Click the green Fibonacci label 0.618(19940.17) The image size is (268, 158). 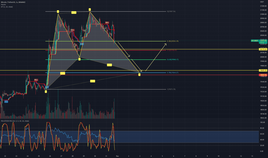pyautogui.click(x=173, y=60)
